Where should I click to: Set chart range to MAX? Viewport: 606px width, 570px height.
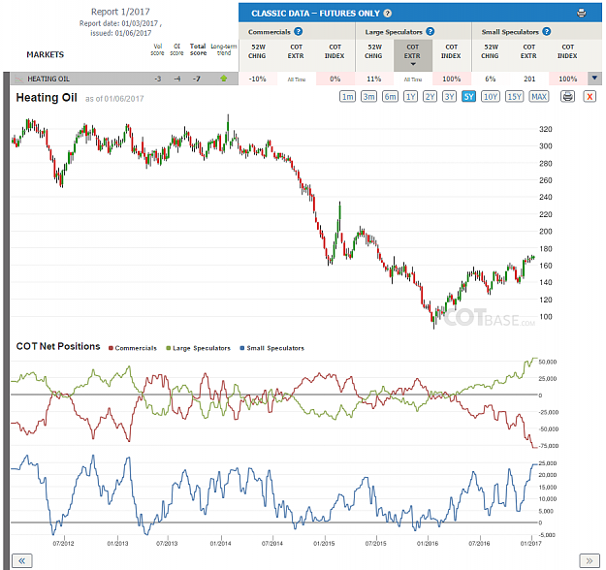tap(539, 96)
